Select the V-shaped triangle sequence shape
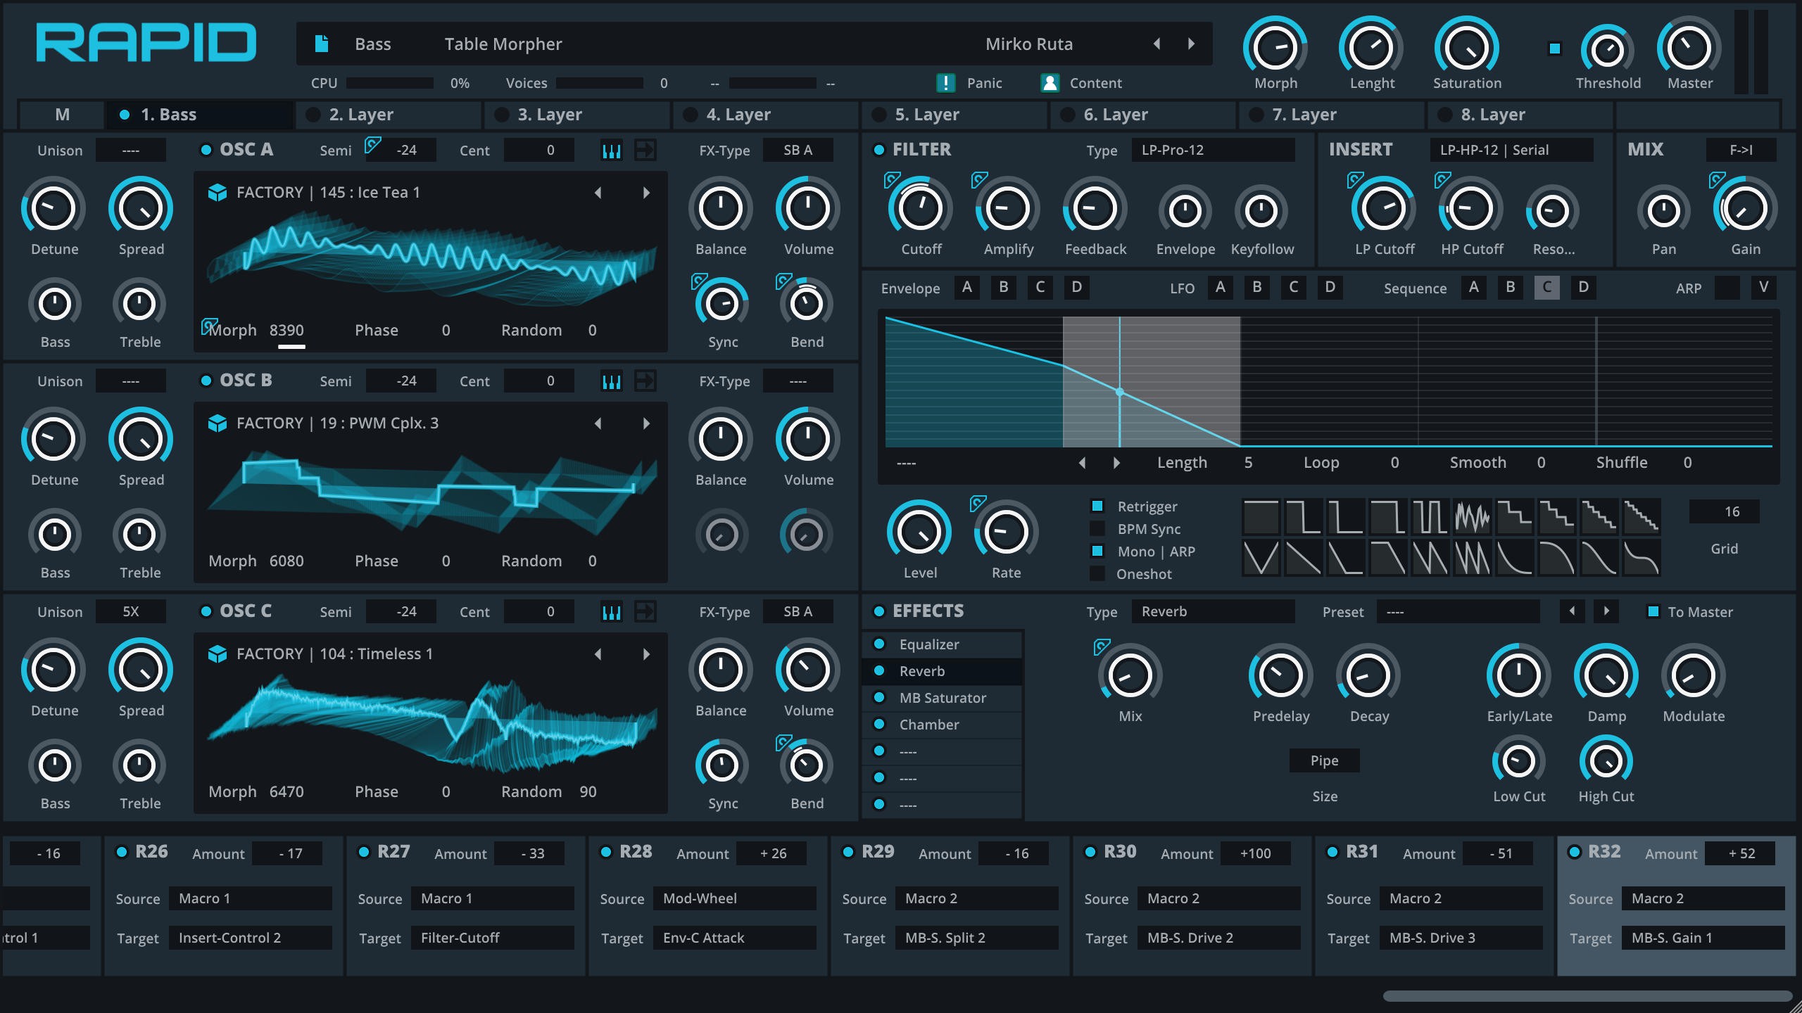Screen dimensions: 1802x1013 (x=1261, y=558)
